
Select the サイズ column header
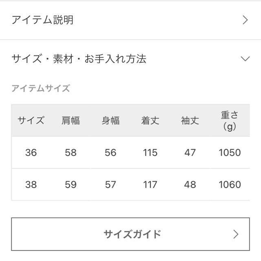point(31,120)
